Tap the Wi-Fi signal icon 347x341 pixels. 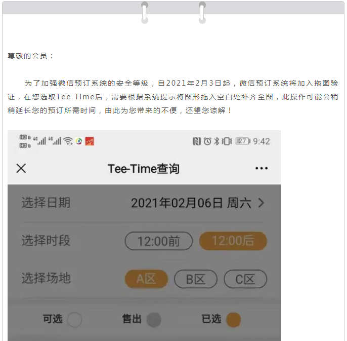68,141
